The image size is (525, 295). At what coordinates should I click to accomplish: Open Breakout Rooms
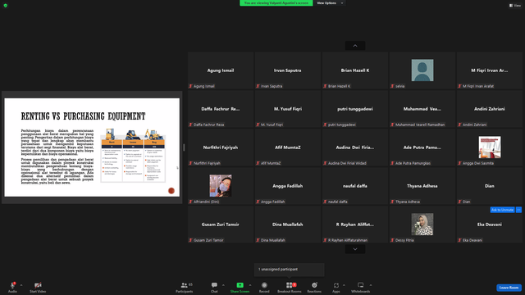click(290, 287)
